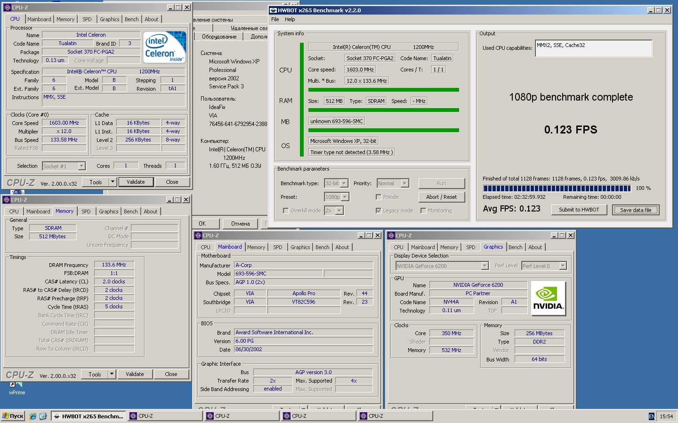Click Отмена in the system properties dialog

pyautogui.click(x=240, y=224)
